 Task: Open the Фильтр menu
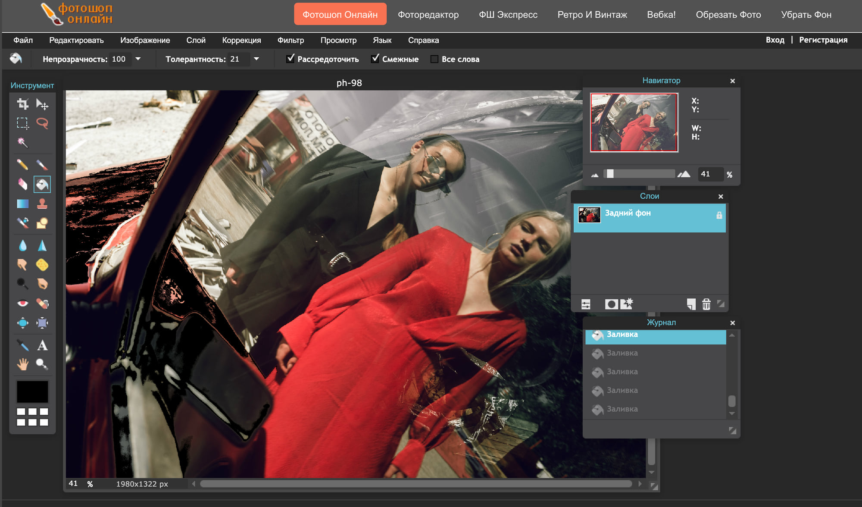tap(290, 40)
